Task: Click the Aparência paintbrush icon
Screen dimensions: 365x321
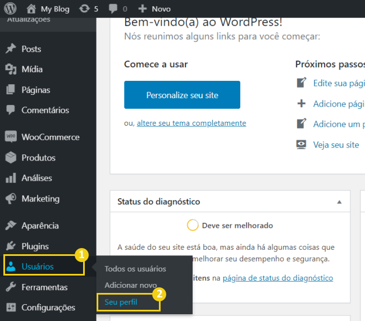Action: coord(11,226)
